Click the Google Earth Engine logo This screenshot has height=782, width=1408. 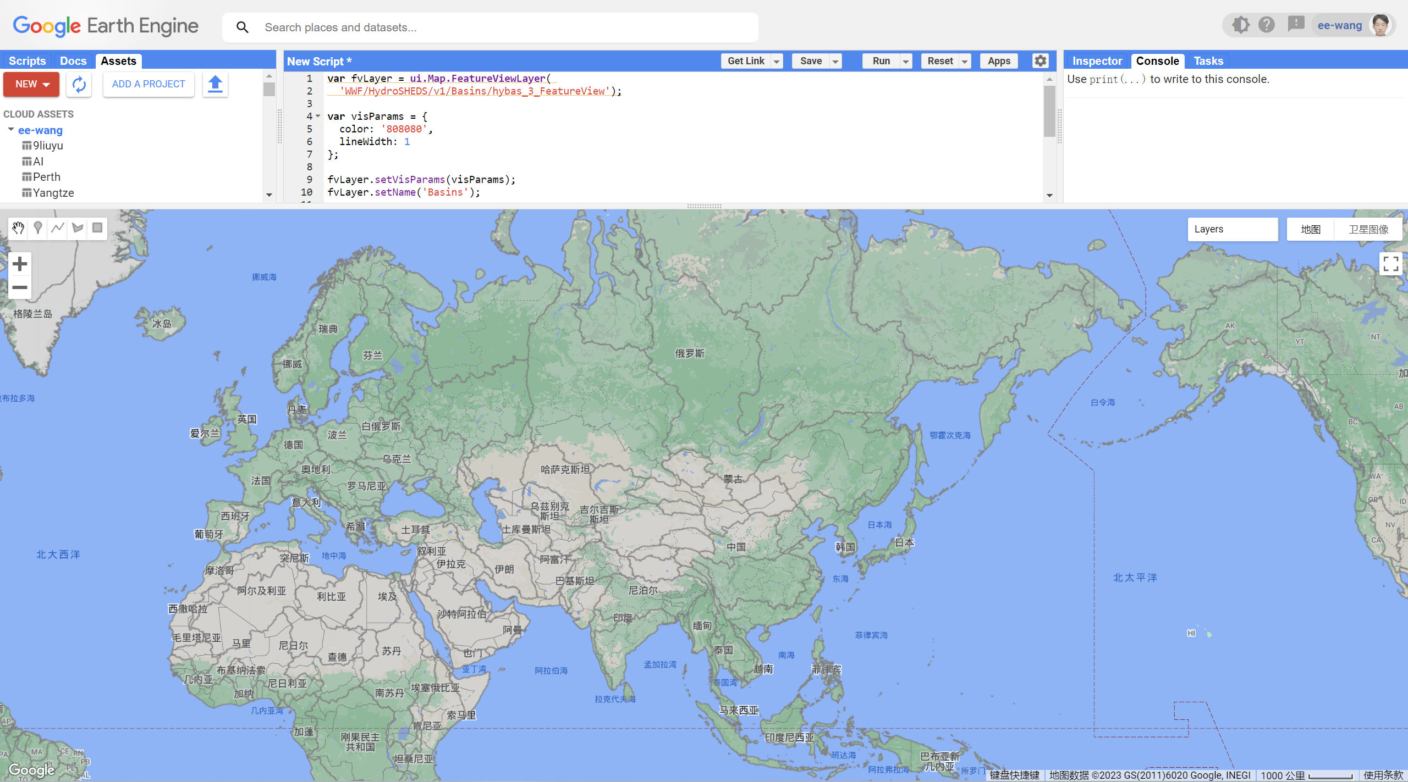[x=106, y=26]
